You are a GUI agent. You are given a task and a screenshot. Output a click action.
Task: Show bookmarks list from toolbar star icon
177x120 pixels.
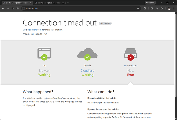click(x=157, y=8)
